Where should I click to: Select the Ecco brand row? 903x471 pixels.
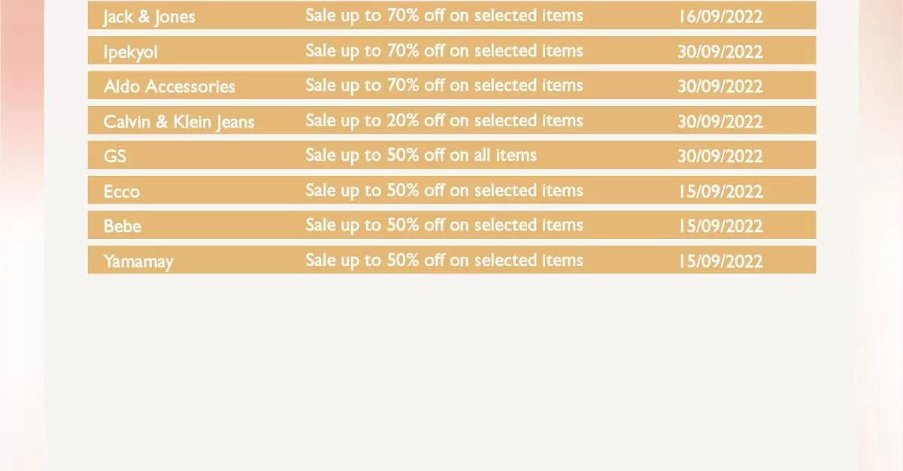click(452, 190)
